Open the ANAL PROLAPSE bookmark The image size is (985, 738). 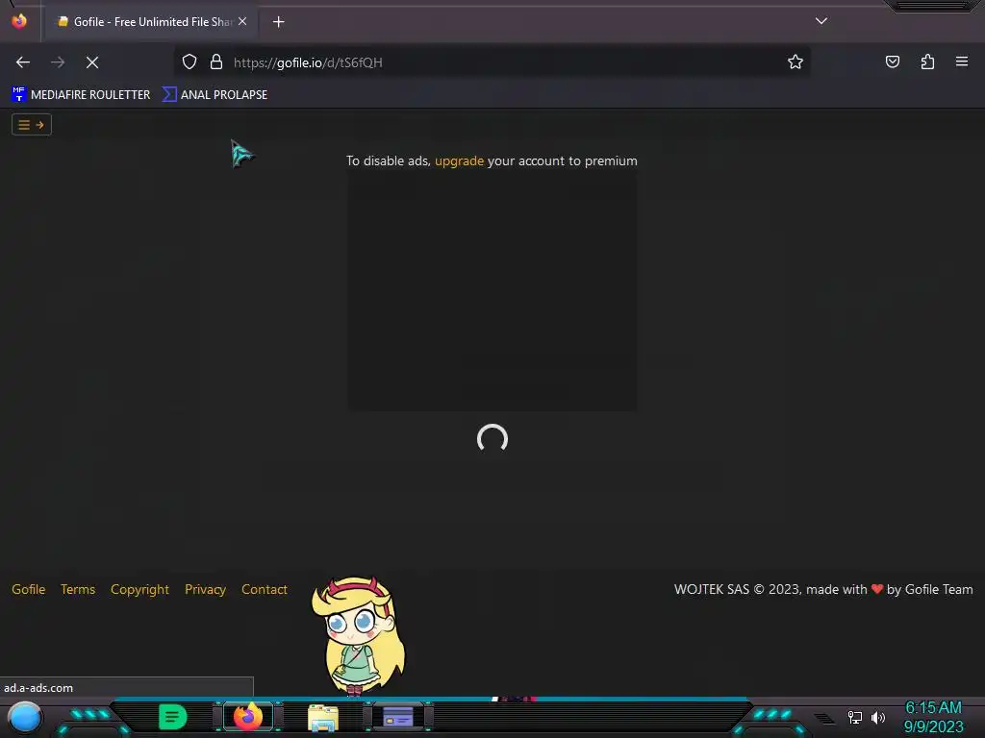click(x=215, y=95)
